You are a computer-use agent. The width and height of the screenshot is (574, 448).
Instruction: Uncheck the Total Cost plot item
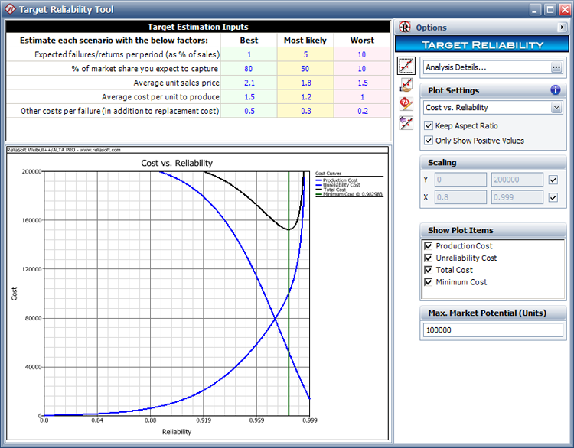pos(429,270)
